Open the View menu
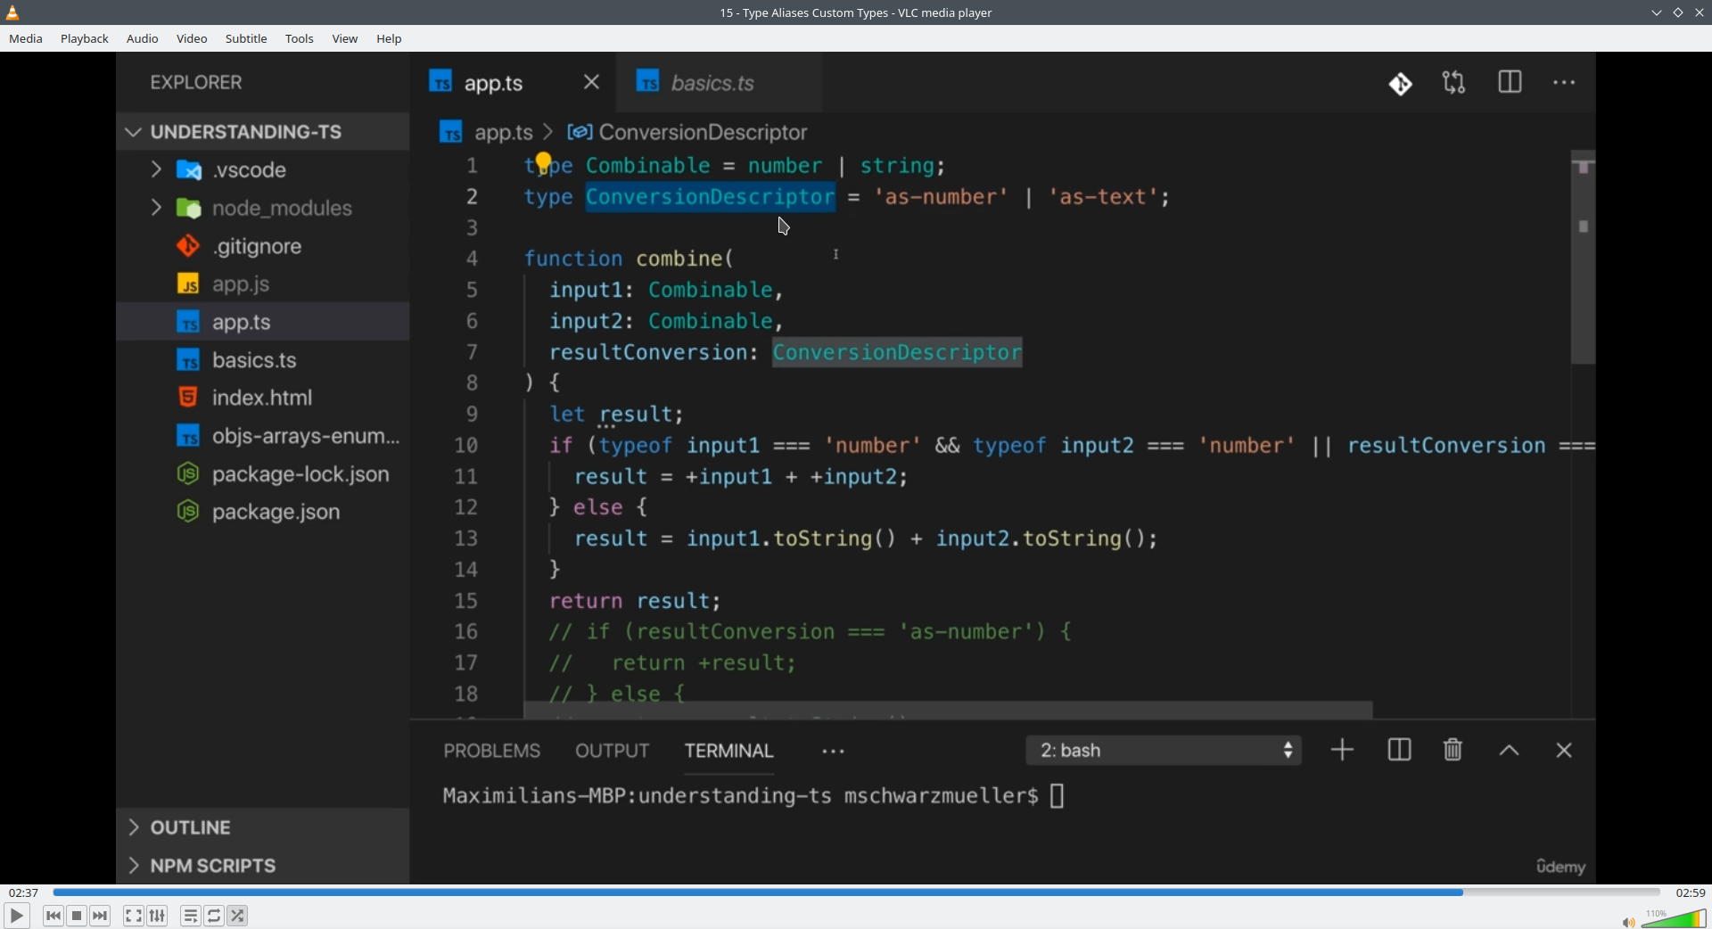This screenshot has height=929, width=1712. [x=345, y=39]
